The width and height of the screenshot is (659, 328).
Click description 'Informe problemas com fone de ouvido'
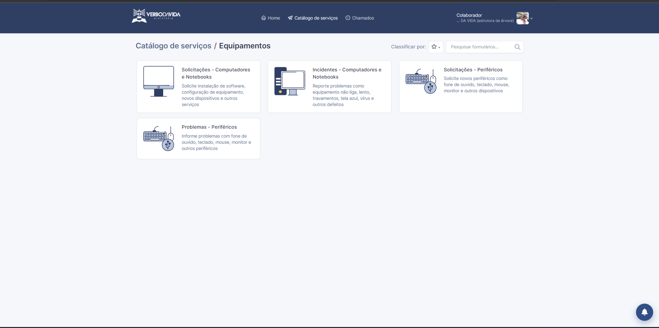[x=216, y=142]
